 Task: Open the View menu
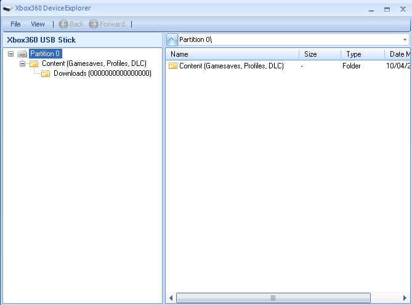click(x=38, y=24)
